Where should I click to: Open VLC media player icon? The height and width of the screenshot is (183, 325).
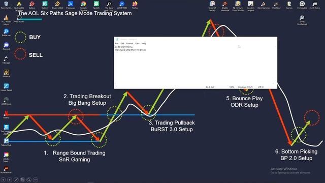pyautogui.click(x=6, y=20)
